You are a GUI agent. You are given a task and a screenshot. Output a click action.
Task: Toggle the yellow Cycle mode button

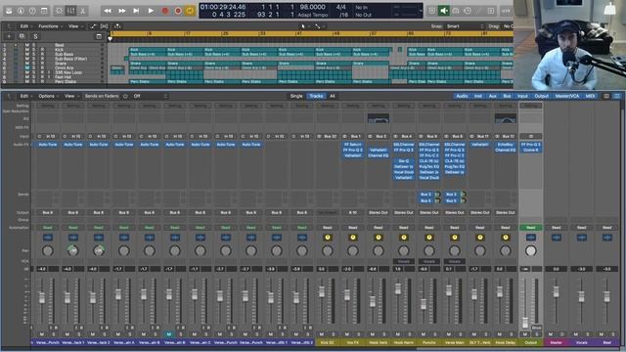pyautogui.click(x=190, y=11)
